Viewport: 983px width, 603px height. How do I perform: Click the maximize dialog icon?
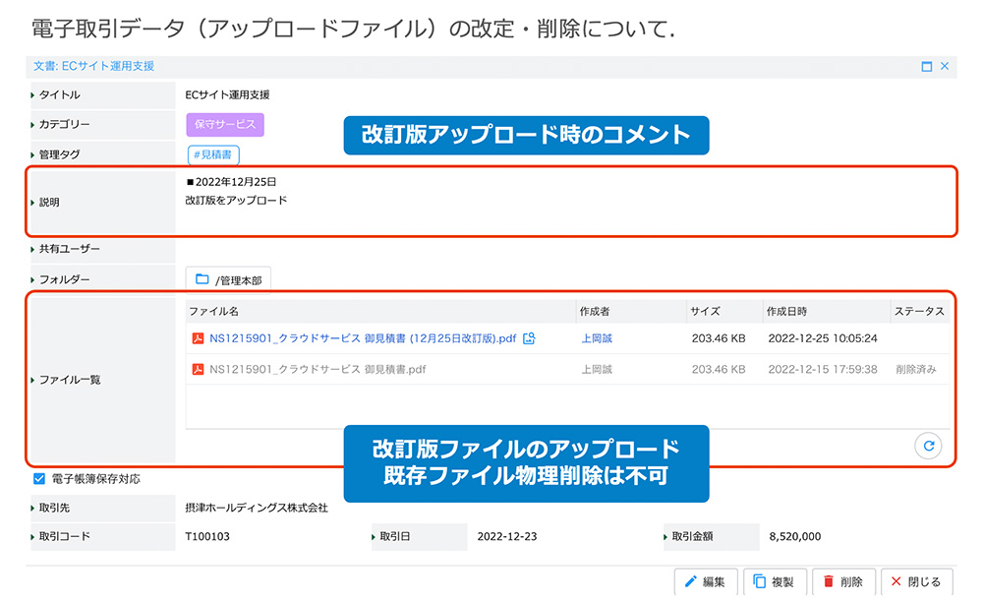pyautogui.click(x=926, y=67)
